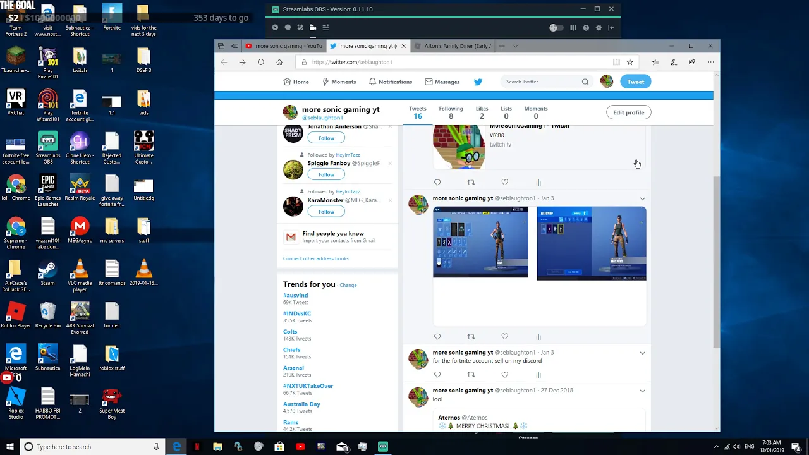Show hidden system tray icons chevron
Image resolution: width=809 pixels, height=455 pixels.
(718, 447)
